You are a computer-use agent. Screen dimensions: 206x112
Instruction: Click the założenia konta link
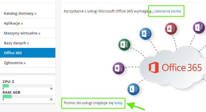pyautogui.click(x=167, y=11)
